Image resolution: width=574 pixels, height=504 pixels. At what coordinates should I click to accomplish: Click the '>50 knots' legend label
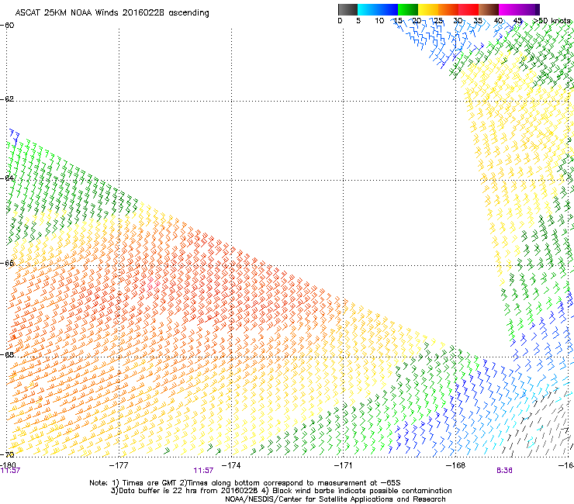click(x=552, y=21)
